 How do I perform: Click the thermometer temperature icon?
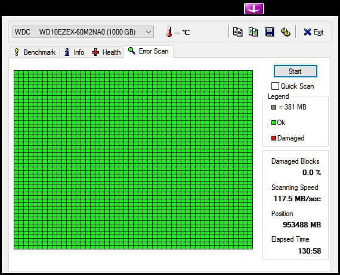coord(169,32)
